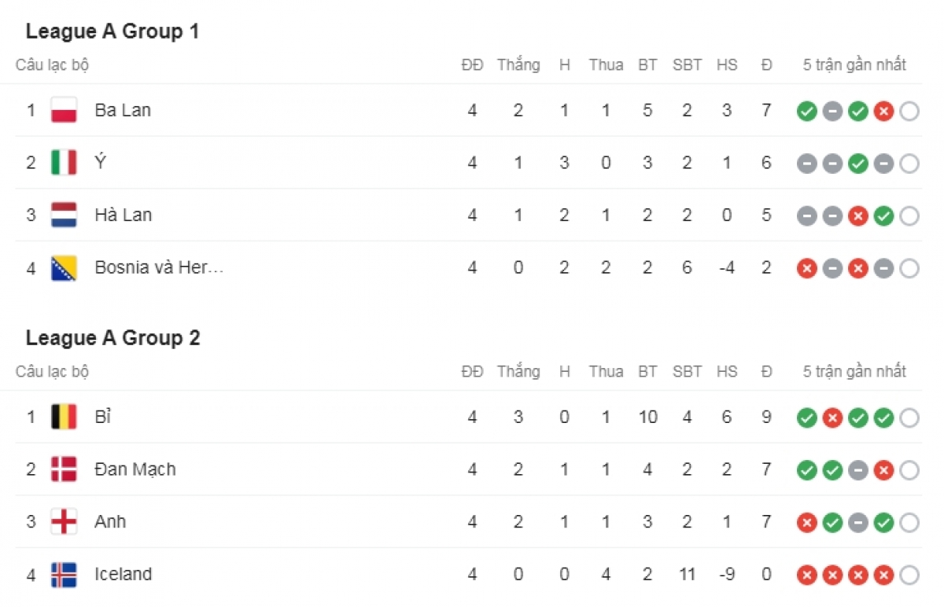Click the Italy flag icon

(64, 163)
